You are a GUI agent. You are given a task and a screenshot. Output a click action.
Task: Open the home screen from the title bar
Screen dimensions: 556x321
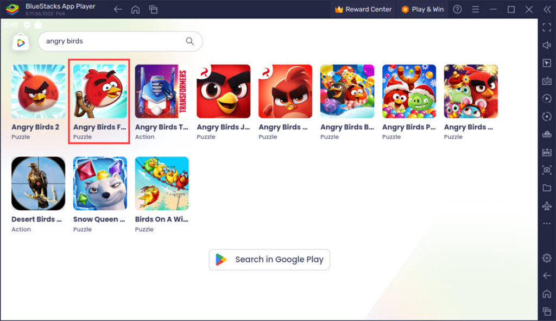pyautogui.click(x=135, y=10)
